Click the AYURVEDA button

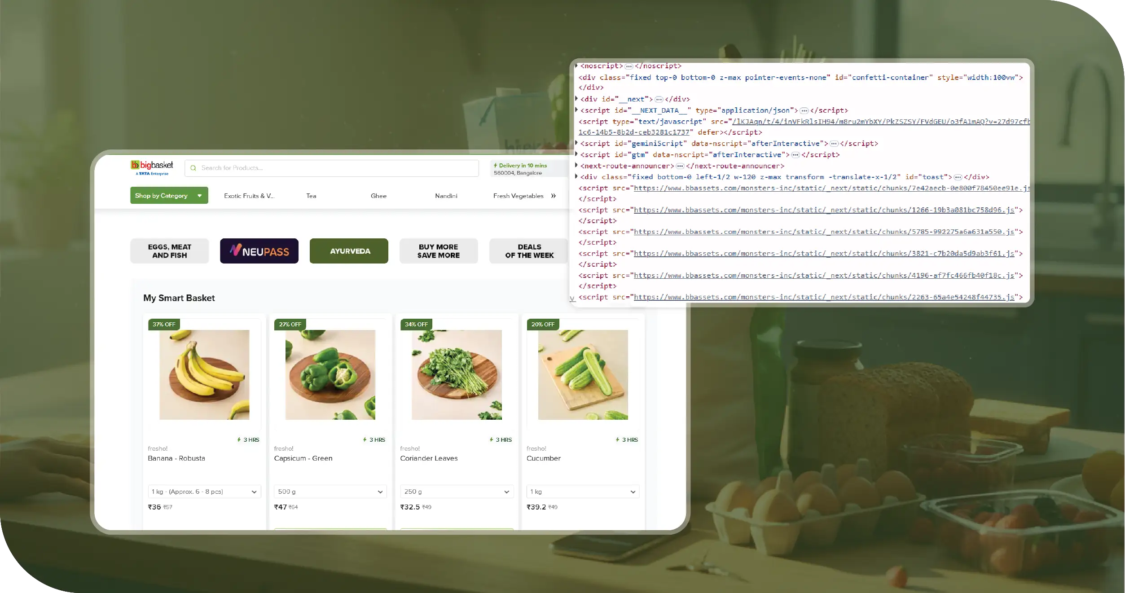[349, 251]
